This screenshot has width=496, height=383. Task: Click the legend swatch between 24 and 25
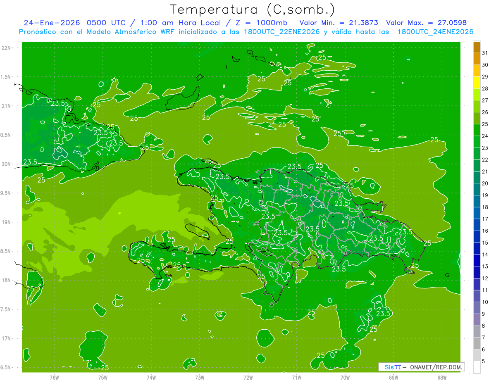pos(477,130)
